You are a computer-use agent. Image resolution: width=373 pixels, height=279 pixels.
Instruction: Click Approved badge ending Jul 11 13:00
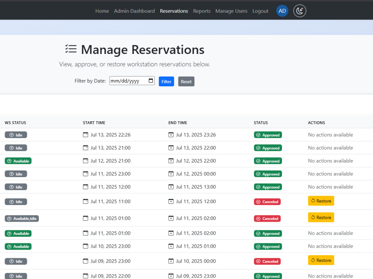[x=268, y=187]
